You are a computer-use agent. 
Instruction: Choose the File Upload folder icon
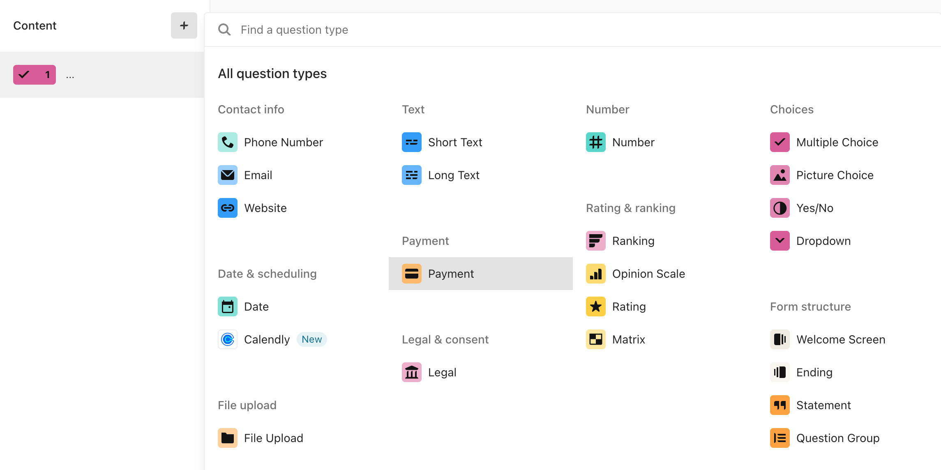pyautogui.click(x=227, y=438)
